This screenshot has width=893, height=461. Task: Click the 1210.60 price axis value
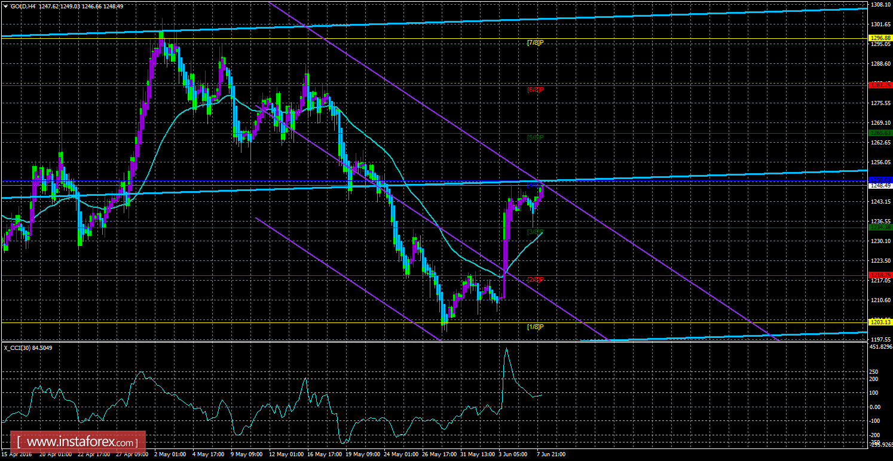click(881, 300)
